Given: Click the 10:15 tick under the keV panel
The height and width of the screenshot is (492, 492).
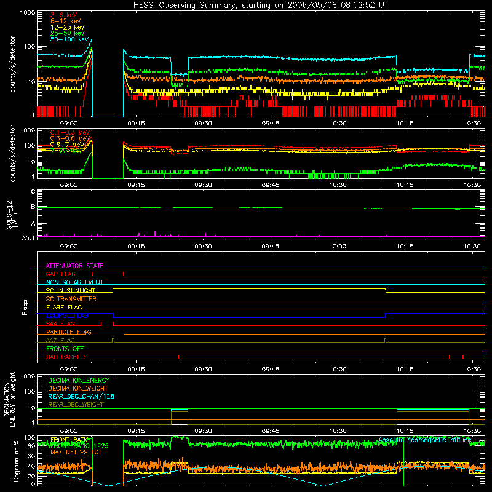Looking at the screenshot, I should tap(405, 124).
